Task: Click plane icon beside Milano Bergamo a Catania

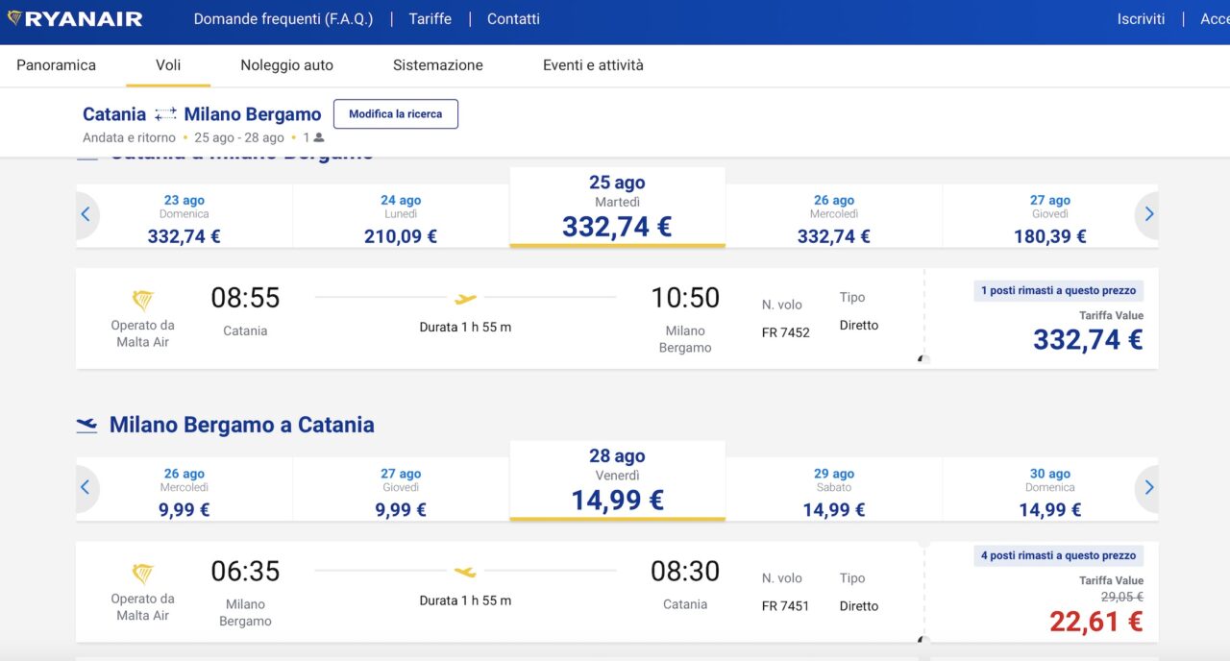Action: 86,426
